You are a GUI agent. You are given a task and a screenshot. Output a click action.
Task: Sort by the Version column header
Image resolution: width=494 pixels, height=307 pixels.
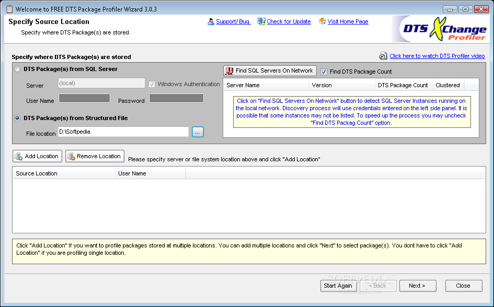341,85
